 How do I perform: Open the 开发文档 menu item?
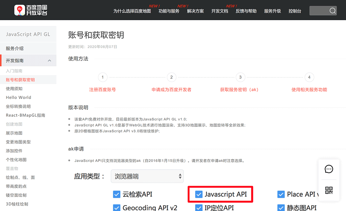pyautogui.click(x=219, y=10)
